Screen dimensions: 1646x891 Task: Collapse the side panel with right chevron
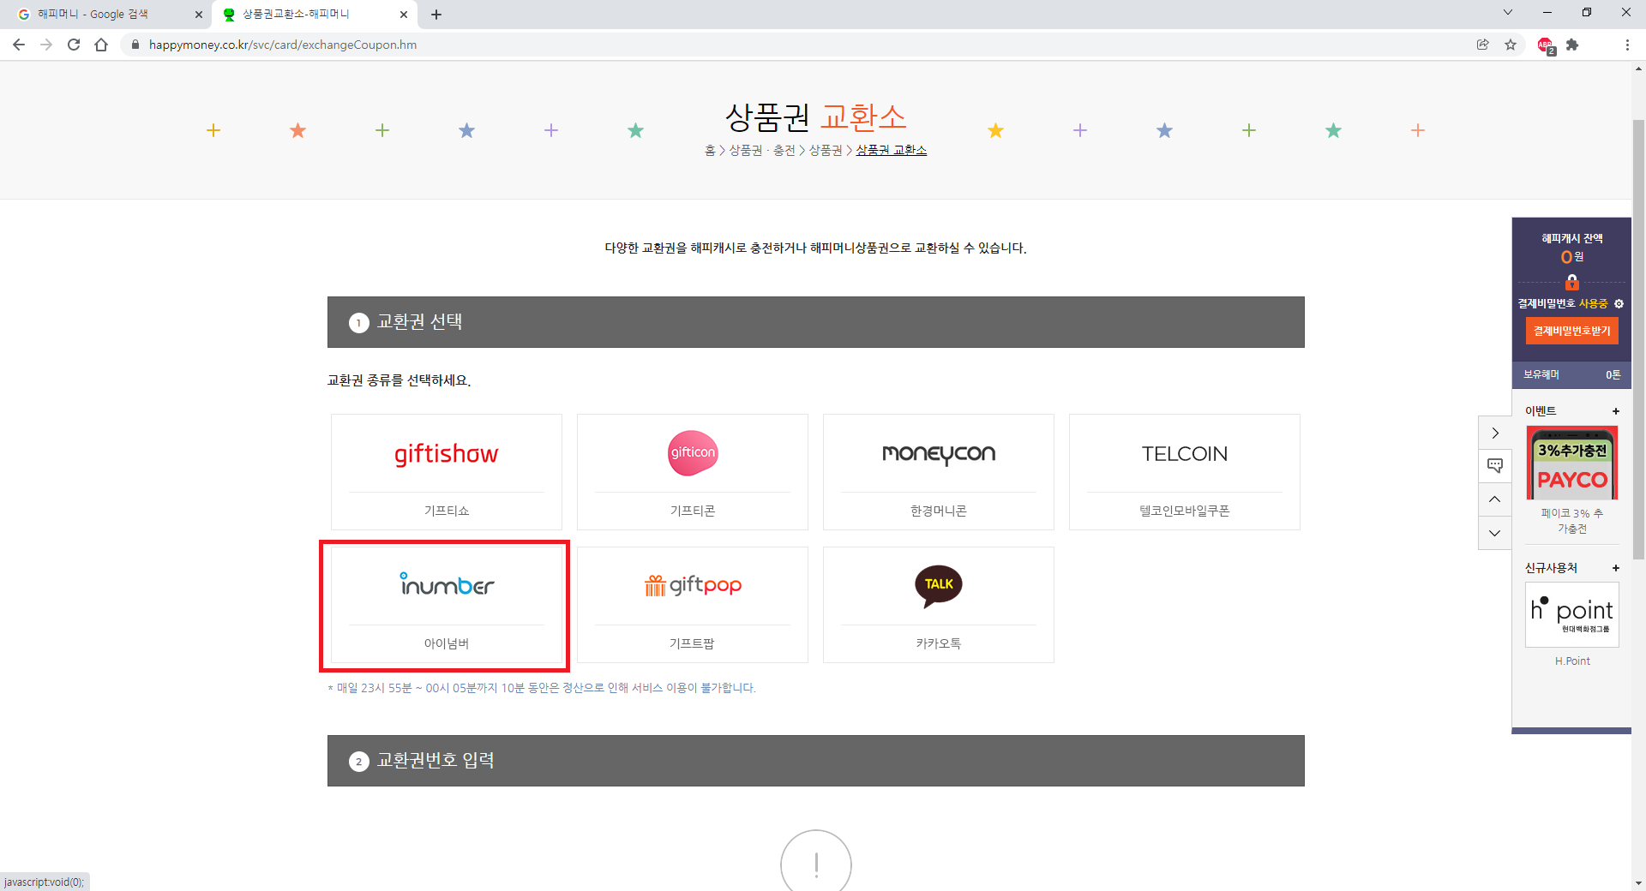point(1495,433)
